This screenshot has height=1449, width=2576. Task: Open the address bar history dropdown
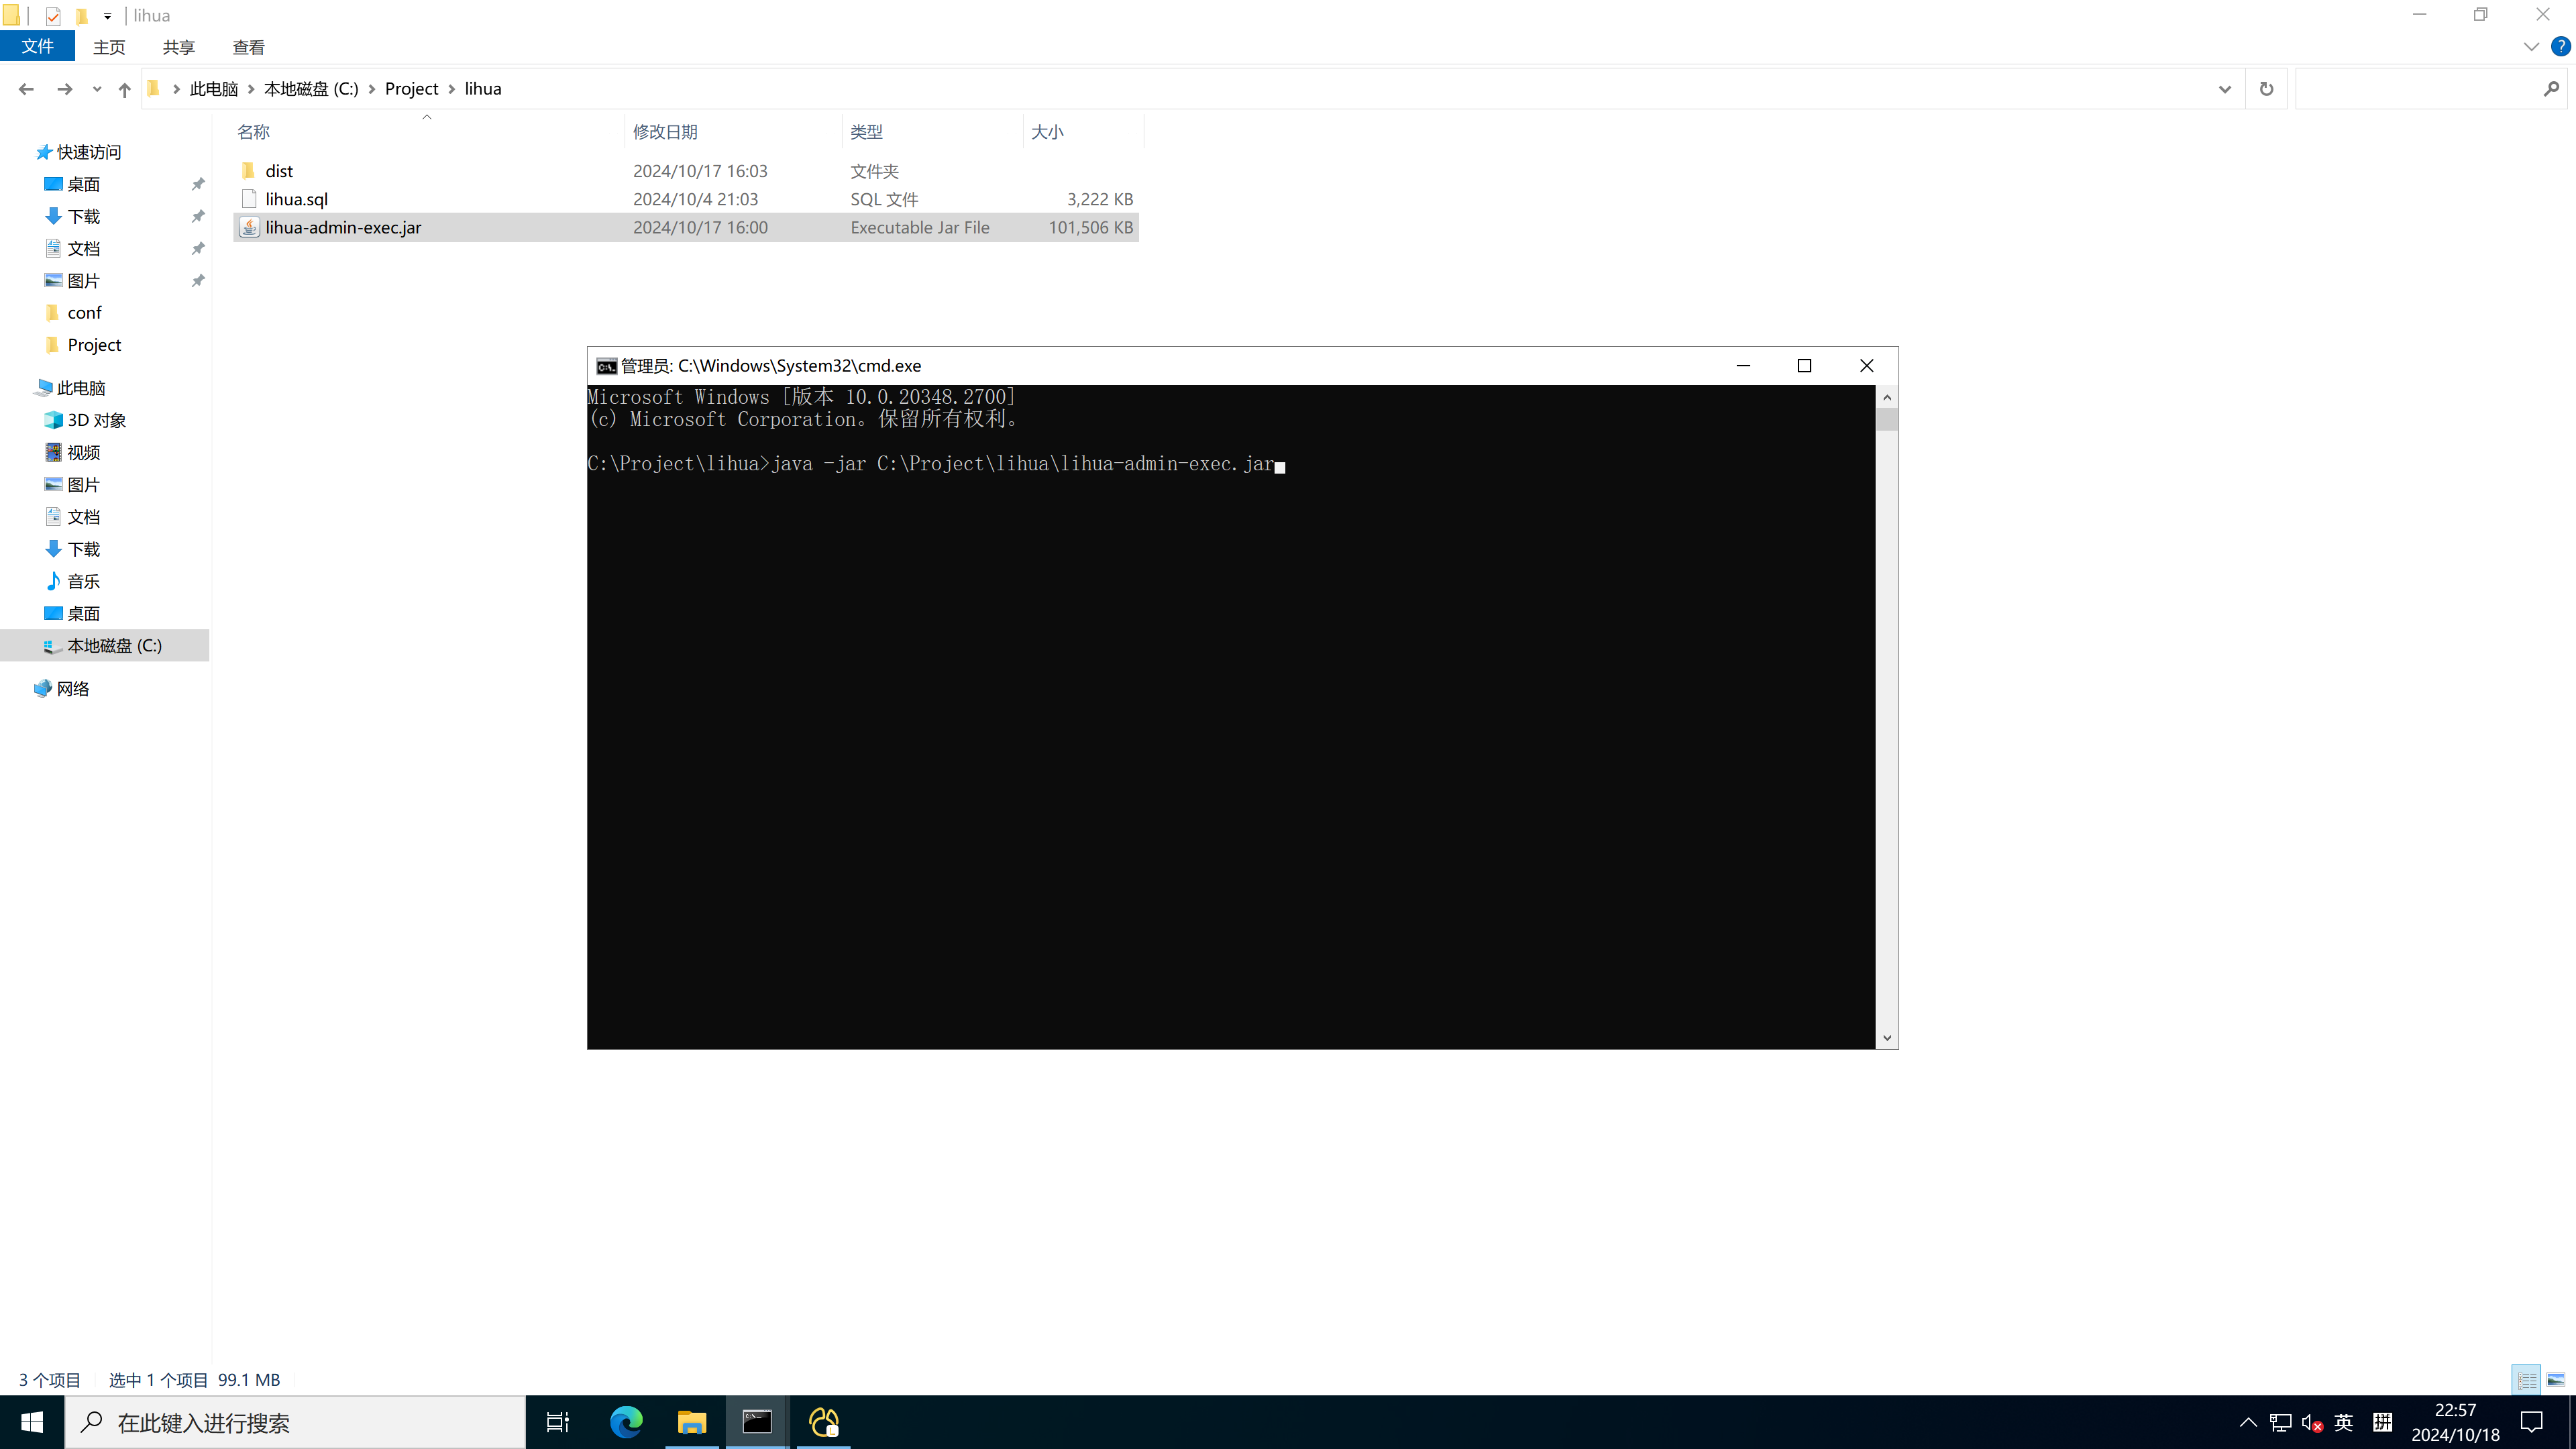tap(2224, 88)
